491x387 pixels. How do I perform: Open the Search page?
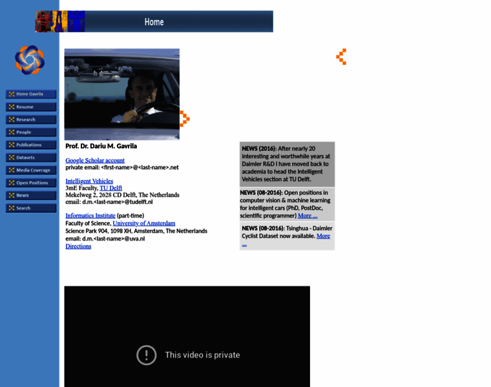(x=31, y=208)
